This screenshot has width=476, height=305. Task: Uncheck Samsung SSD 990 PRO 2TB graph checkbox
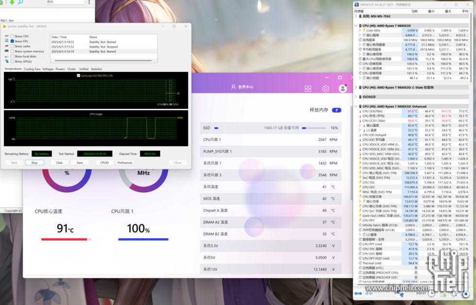(79, 75)
